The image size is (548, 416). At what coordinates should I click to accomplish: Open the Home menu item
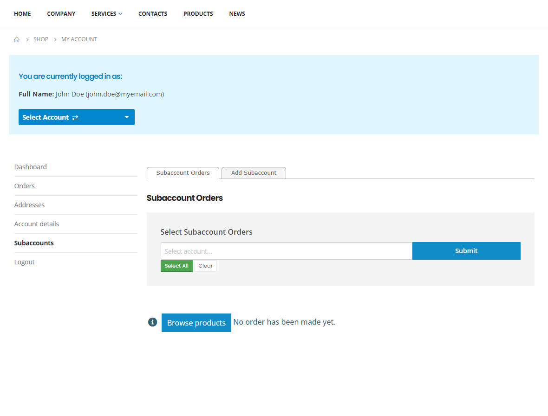(x=22, y=13)
